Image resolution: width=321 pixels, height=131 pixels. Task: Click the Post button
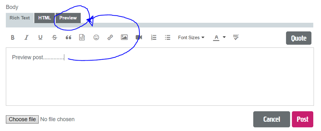coord(302,119)
